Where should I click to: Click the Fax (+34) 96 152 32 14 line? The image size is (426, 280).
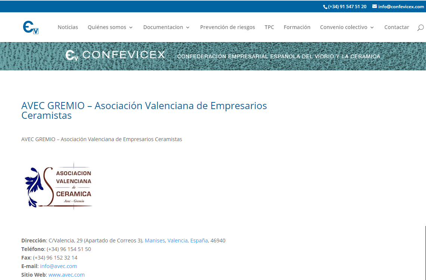(x=49, y=258)
